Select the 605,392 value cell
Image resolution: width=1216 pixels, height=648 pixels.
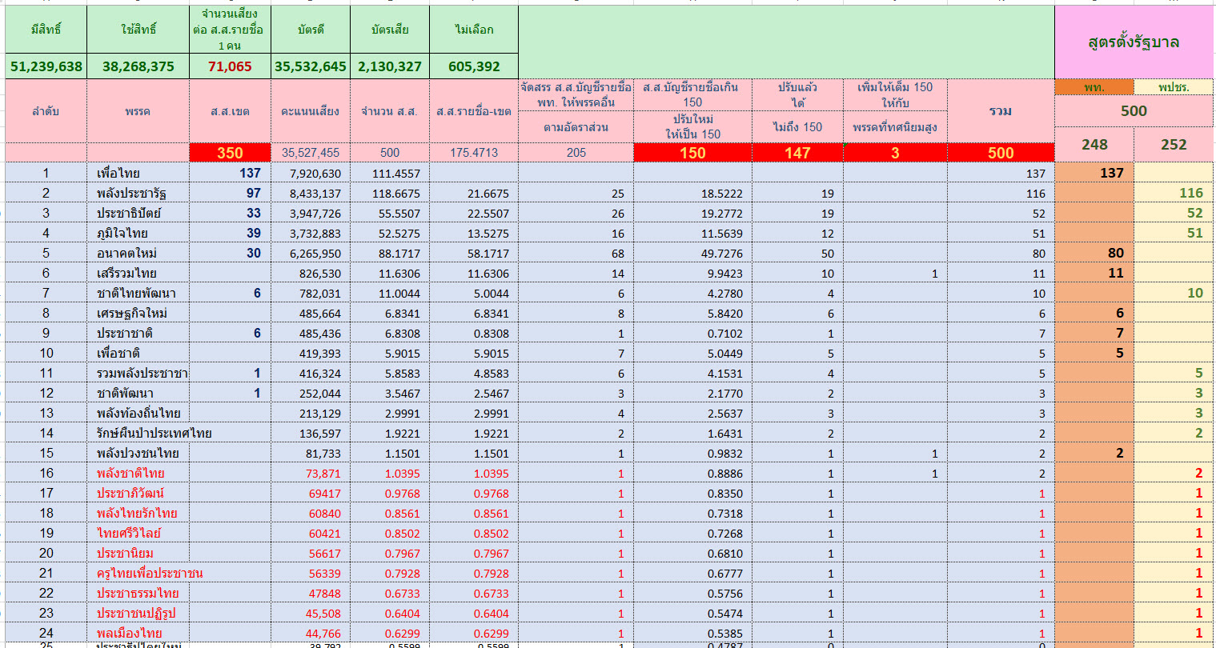[x=474, y=66]
